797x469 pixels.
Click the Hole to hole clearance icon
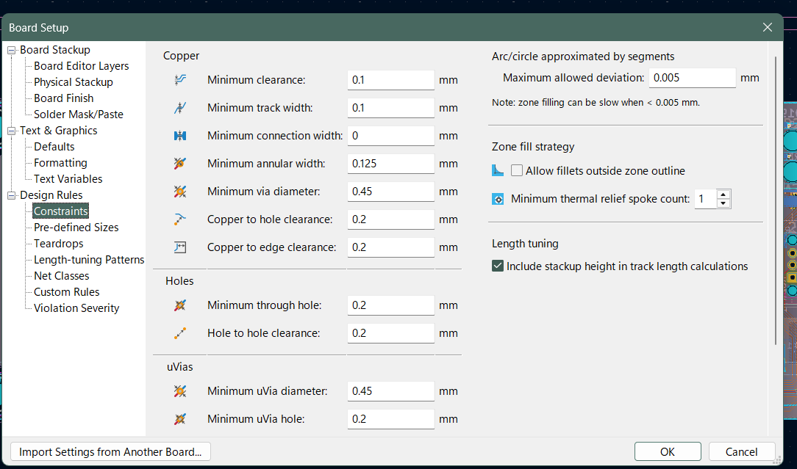click(x=180, y=333)
